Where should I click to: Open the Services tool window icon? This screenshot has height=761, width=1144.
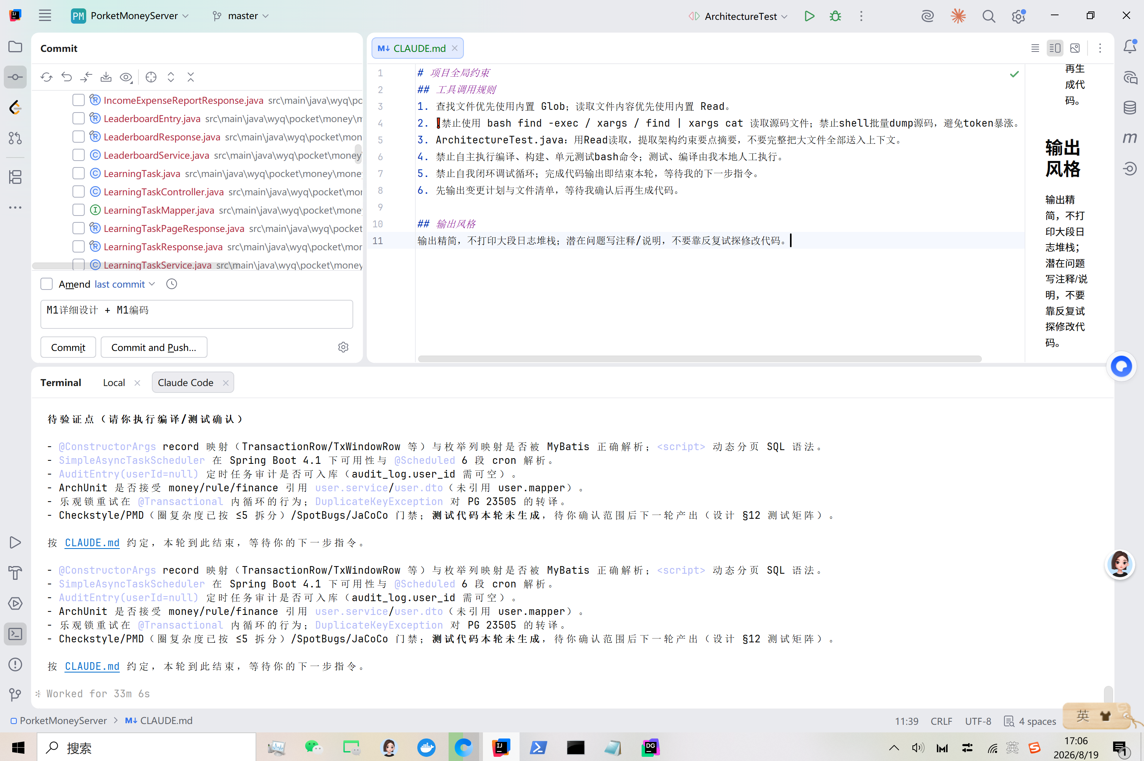coord(15,603)
